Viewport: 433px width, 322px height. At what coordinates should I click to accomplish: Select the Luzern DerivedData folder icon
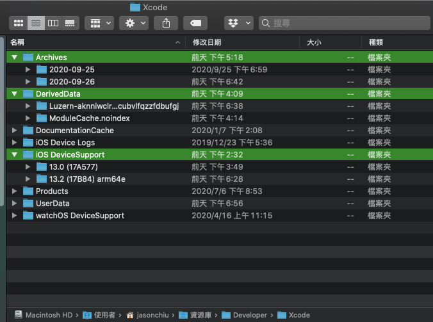coord(42,106)
